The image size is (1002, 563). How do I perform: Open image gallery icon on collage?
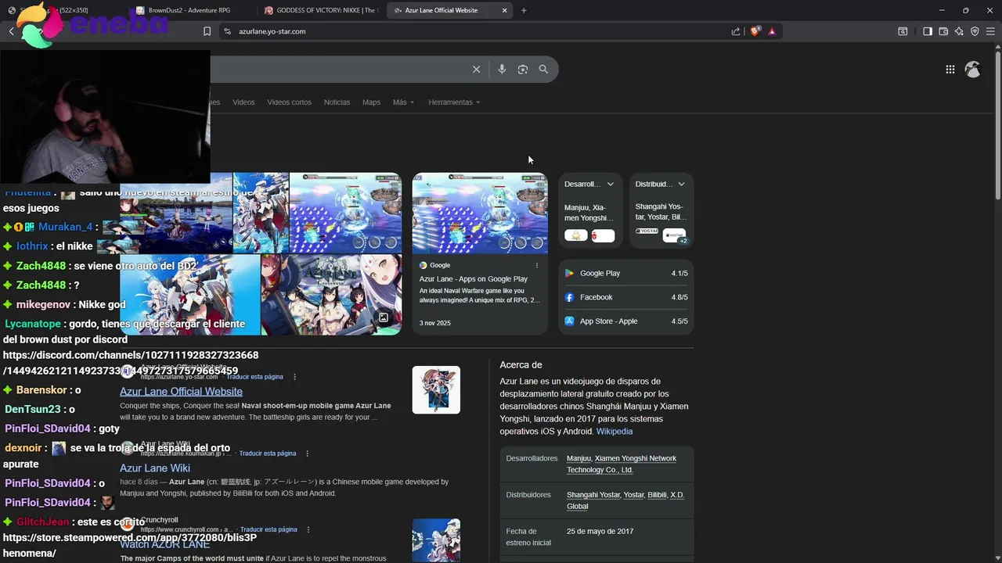pyautogui.click(x=384, y=317)
